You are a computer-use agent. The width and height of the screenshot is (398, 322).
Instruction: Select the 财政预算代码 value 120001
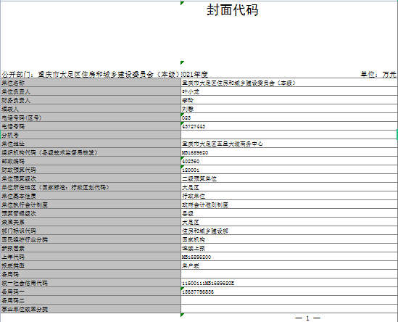click(x=289, y=170)
